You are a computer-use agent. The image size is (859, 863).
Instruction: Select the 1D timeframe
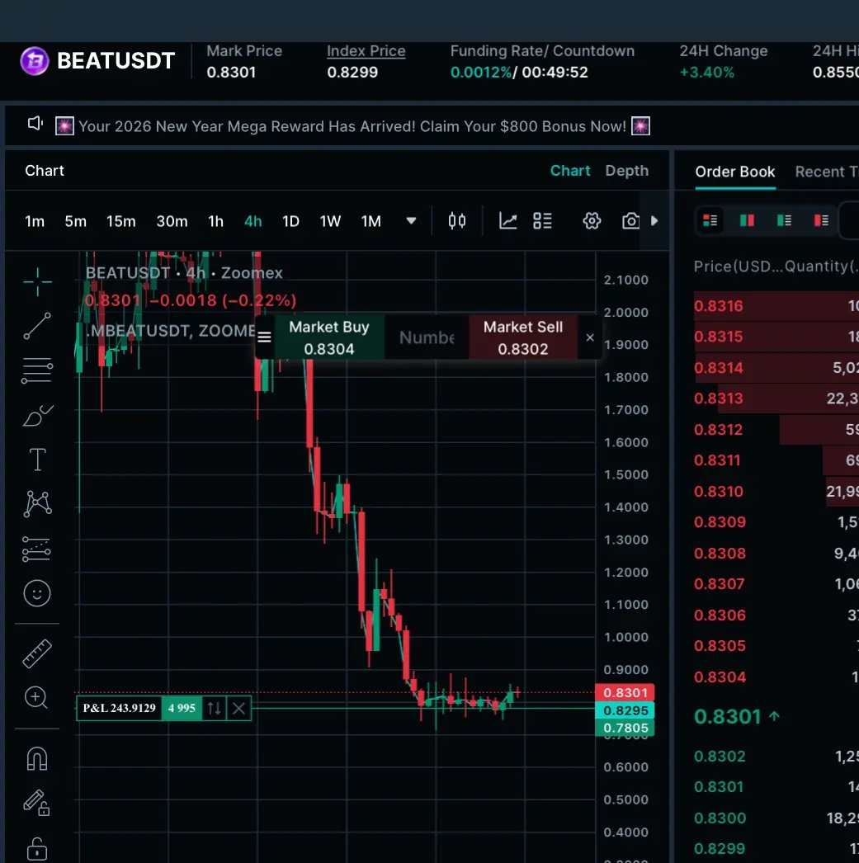pyautogui.click(x=290, y=221)
